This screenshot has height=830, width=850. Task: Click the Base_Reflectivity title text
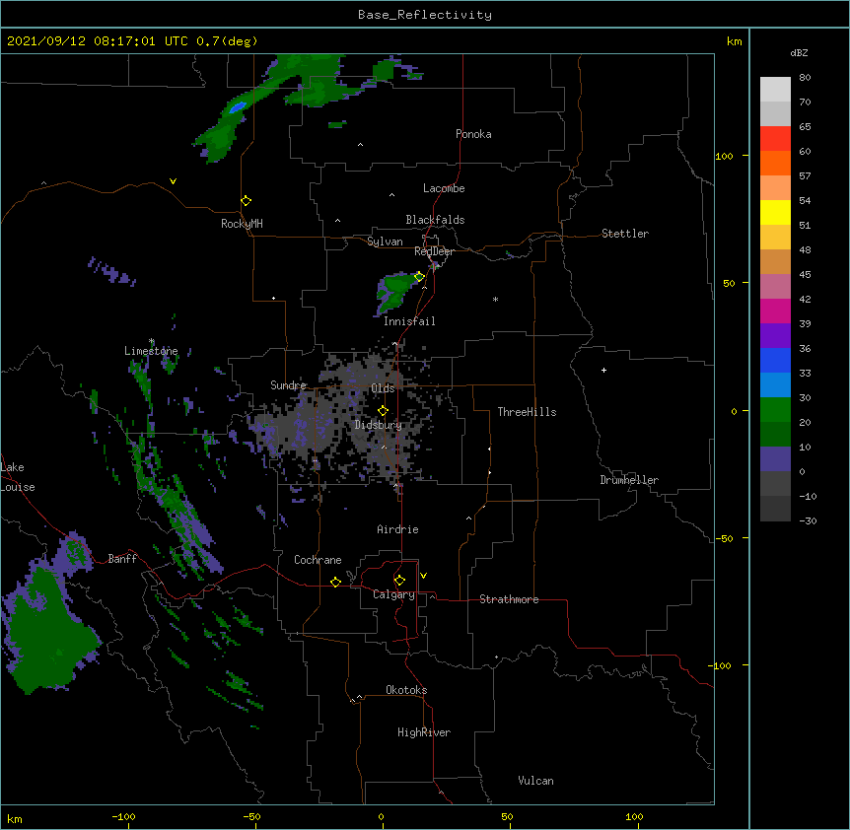[425, 15]
